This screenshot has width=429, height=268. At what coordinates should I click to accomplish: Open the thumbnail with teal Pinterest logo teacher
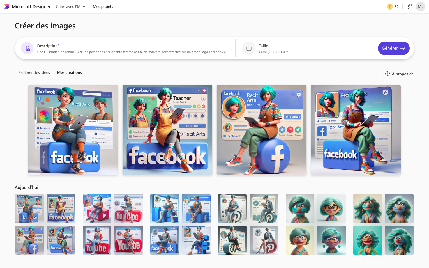[x=264, y=209]
